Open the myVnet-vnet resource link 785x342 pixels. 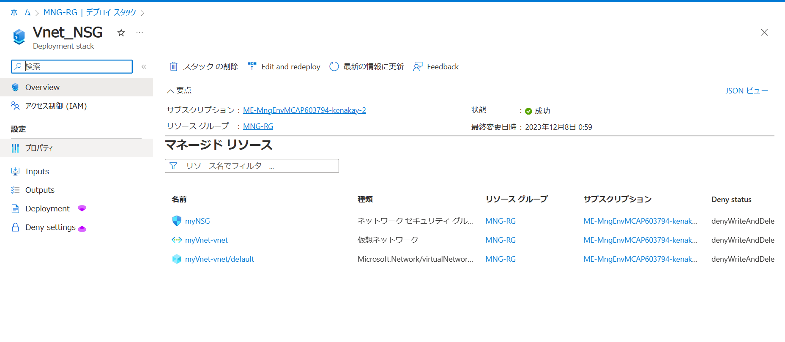pos(206,240)
